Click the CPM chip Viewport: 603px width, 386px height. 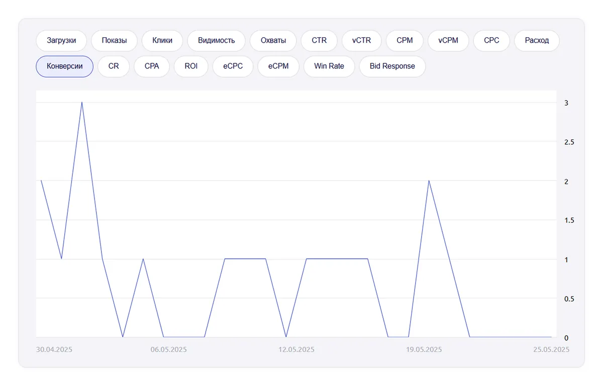[405, 41]
